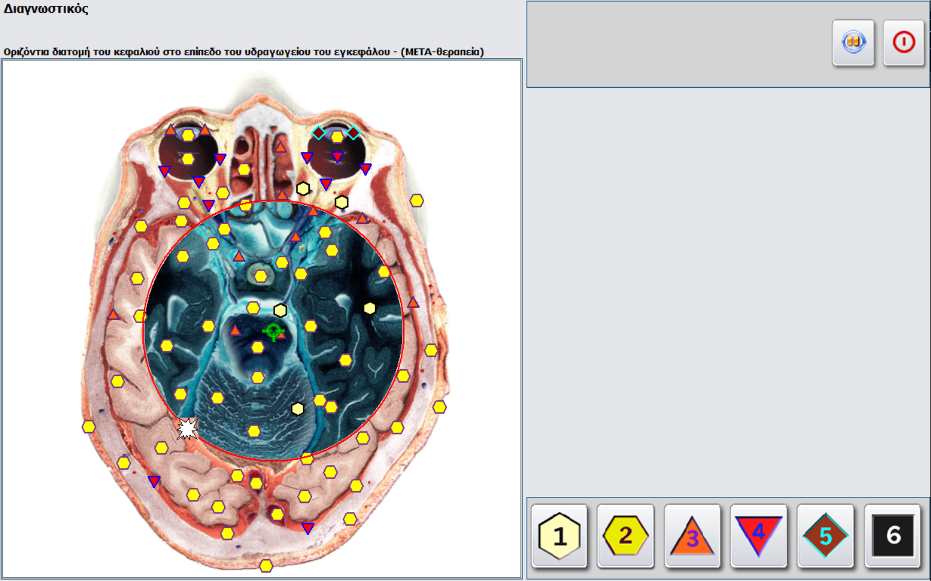Select the black square level 6 legend button
931x581 pixels.
pyautogui.click(x=893, y=536)
